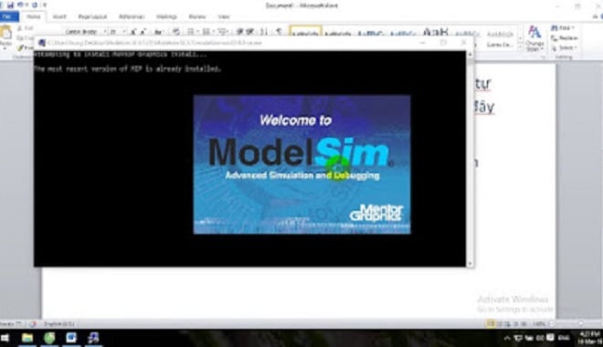The height and width of the screenshot is (347, 603).
Task: Click the Replace button in the Editing group
Action: 564,38
